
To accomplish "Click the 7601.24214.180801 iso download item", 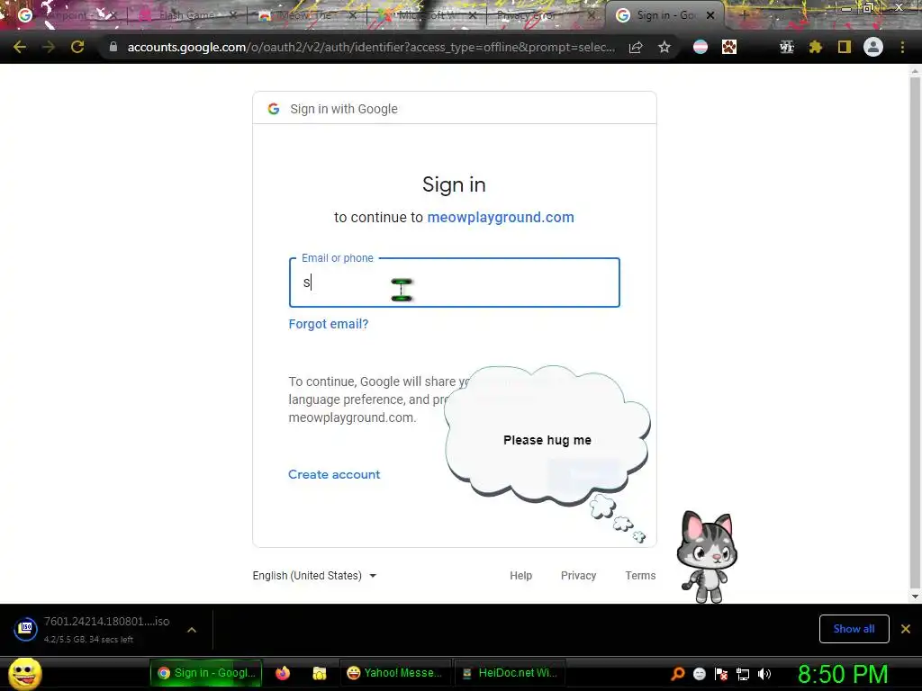I will point(106,629).
